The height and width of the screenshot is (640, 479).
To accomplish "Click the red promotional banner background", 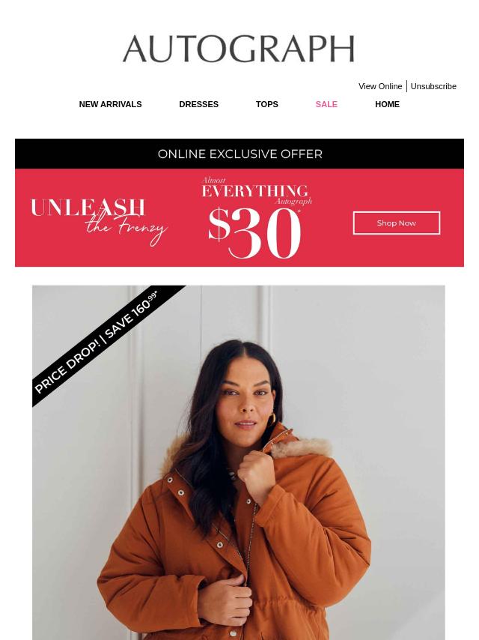I will pyautogui.click(x=239, y=218).
